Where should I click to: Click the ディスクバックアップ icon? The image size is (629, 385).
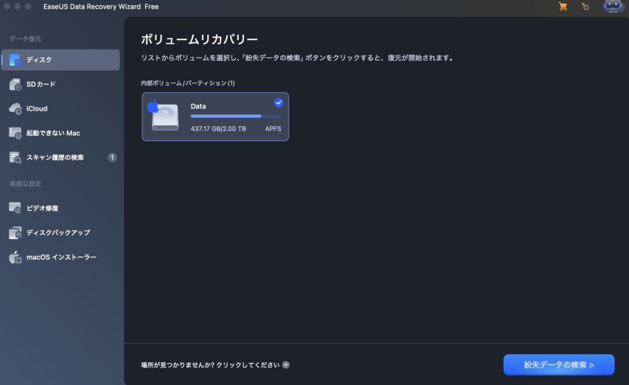click(x=15, y=233)
